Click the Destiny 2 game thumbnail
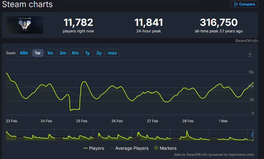 (x=25, y=25)
